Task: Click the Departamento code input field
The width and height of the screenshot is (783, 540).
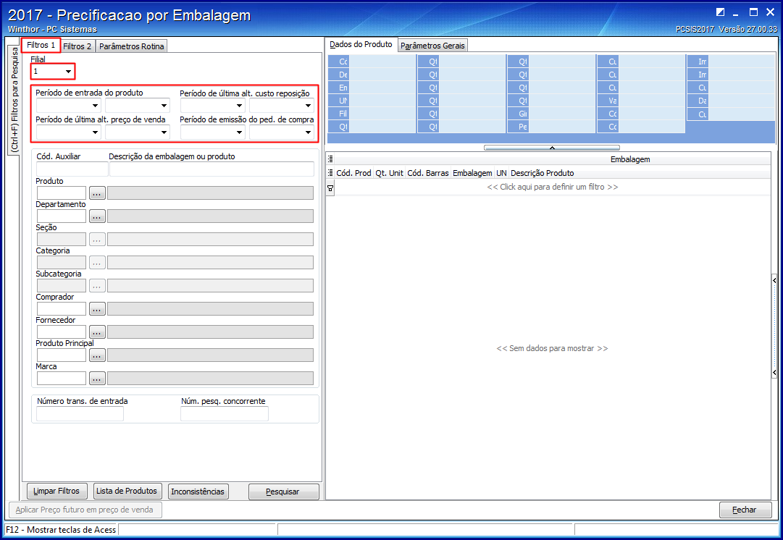Action: click(62, 216)
